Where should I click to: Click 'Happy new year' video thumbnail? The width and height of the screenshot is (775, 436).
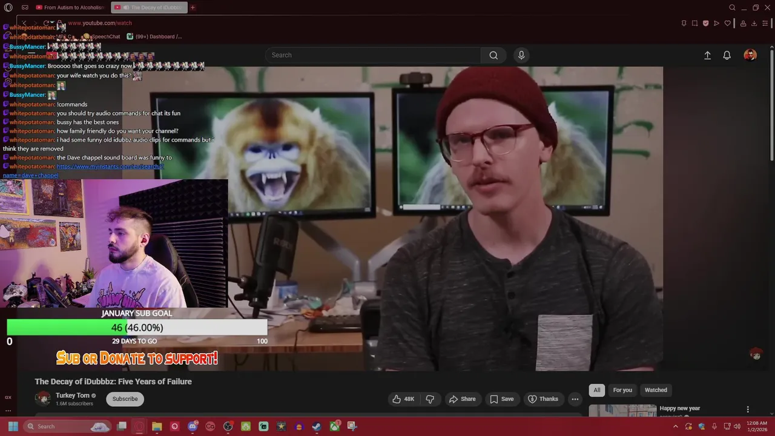(x=622, y=411)
